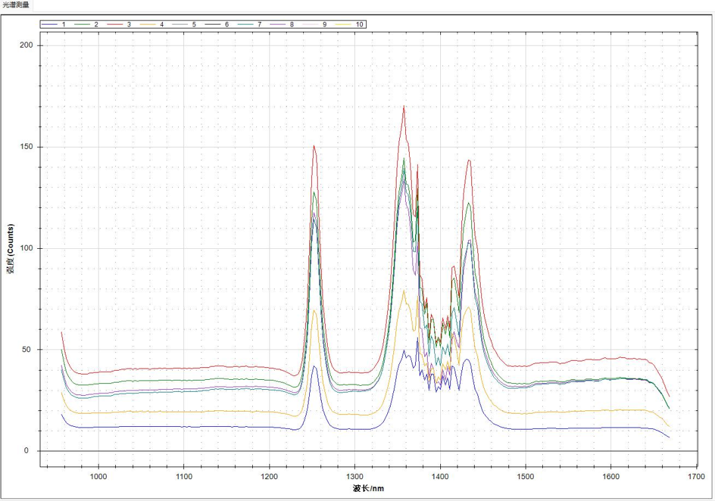Click the 强度 (Counts) y-axis title

point(11,248)
